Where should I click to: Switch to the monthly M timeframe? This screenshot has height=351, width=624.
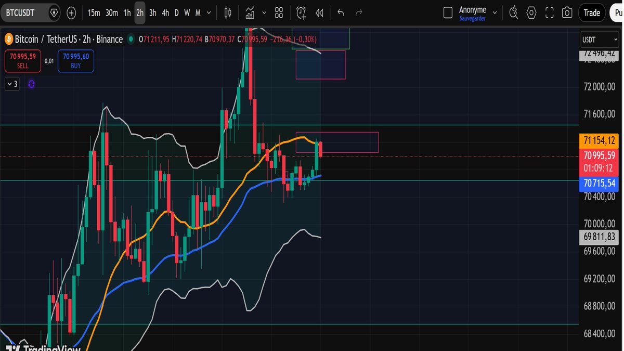(198, 13)
